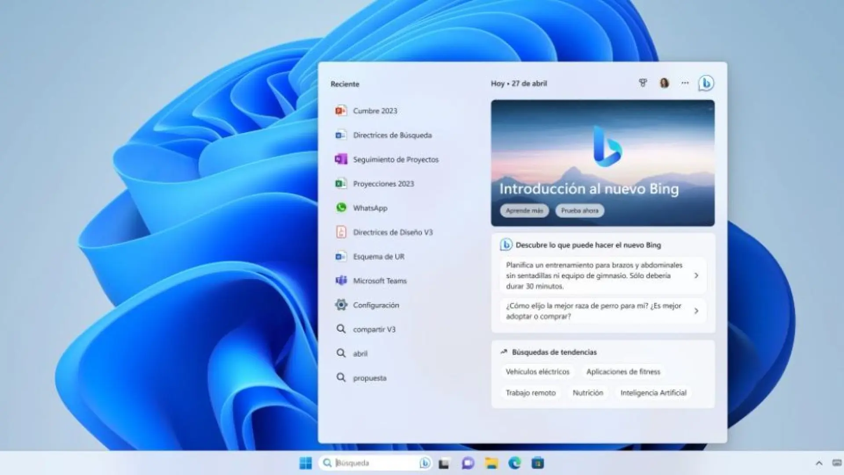This screenshot has height=475, width=844.
Task: Expand the workout planning suggestion chevron
Action: tap(696, 275)
